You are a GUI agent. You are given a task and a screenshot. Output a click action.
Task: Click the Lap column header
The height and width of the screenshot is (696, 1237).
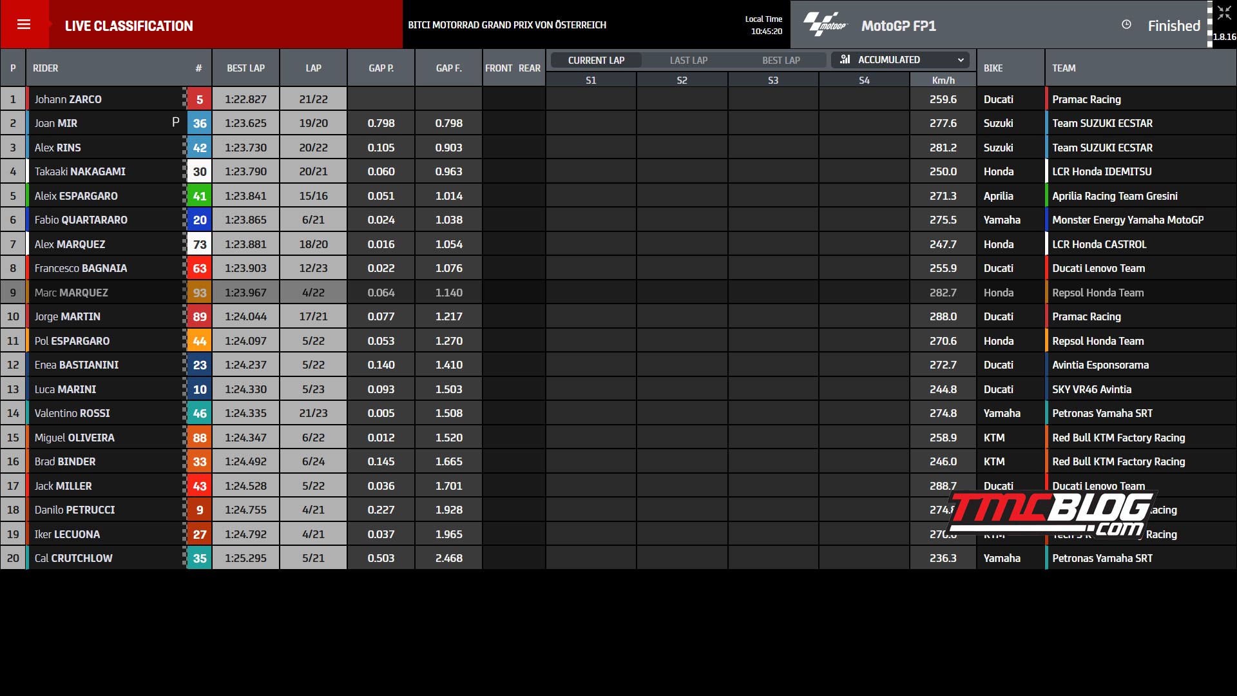[314, 68]
